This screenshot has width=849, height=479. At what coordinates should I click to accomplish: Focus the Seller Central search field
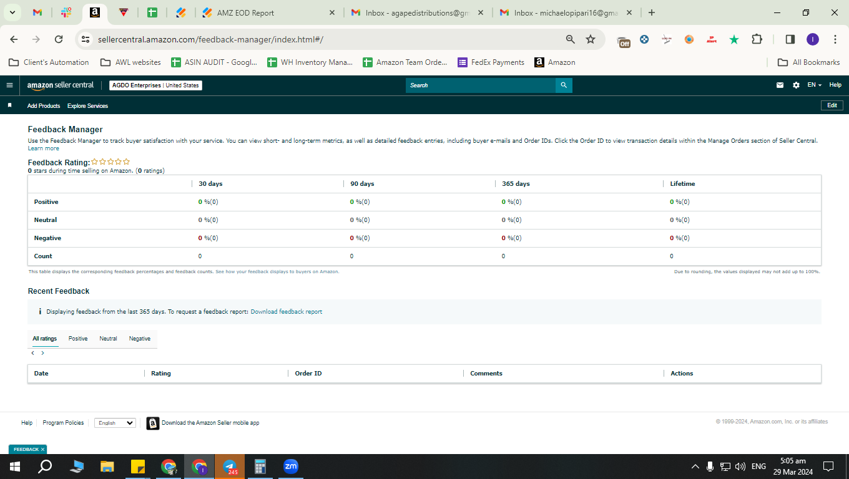(x=481, y=85)
